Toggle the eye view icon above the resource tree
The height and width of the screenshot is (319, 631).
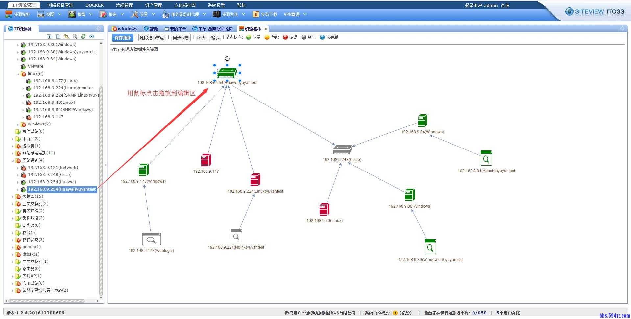click(92, 36)
